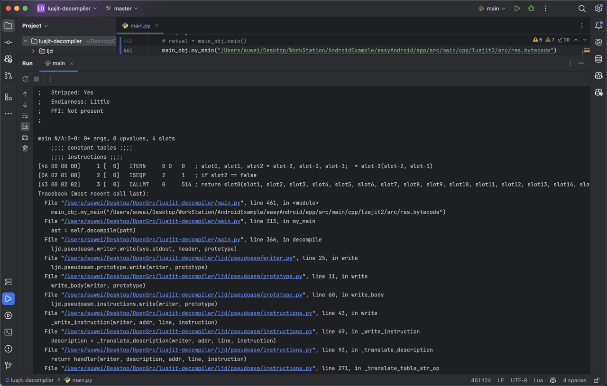Open the Git tool window
This screenshot has width=607, height=386.
[x=8, y=365]
